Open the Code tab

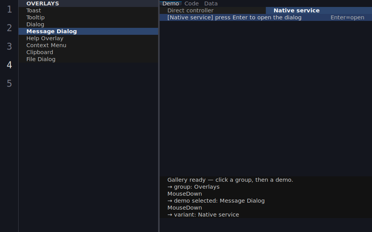point(191,3)
